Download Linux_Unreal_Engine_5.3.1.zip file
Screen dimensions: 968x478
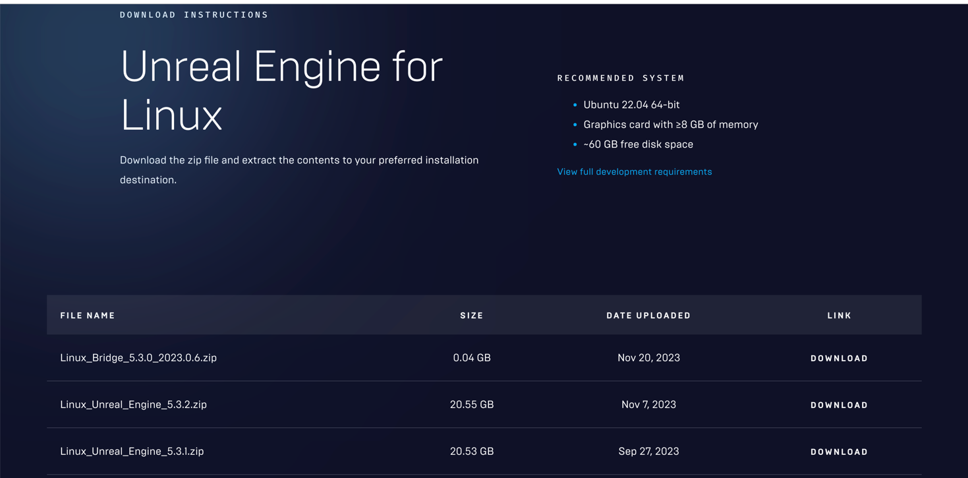(x=839, y=452)
